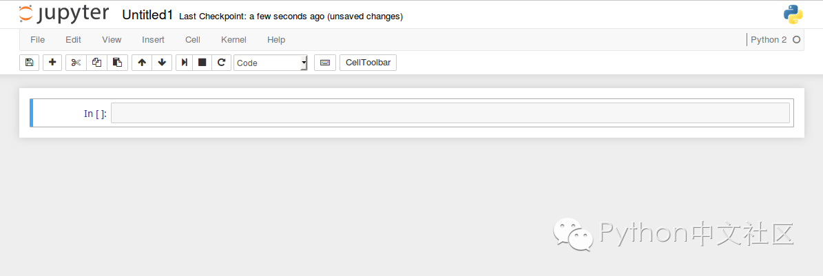Open the File menu

(37, 40)
